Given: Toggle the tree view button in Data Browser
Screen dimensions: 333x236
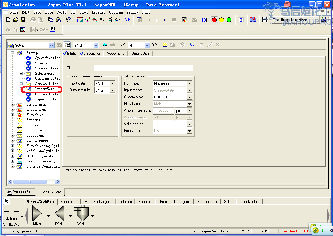Looking at the screenshot, I should [x=67, y=45].
